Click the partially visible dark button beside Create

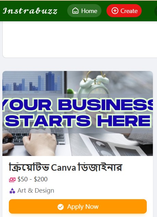(156, 11)
